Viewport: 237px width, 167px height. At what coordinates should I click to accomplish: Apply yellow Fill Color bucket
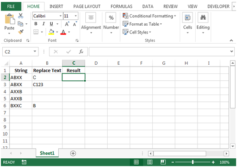click(51, 32)
